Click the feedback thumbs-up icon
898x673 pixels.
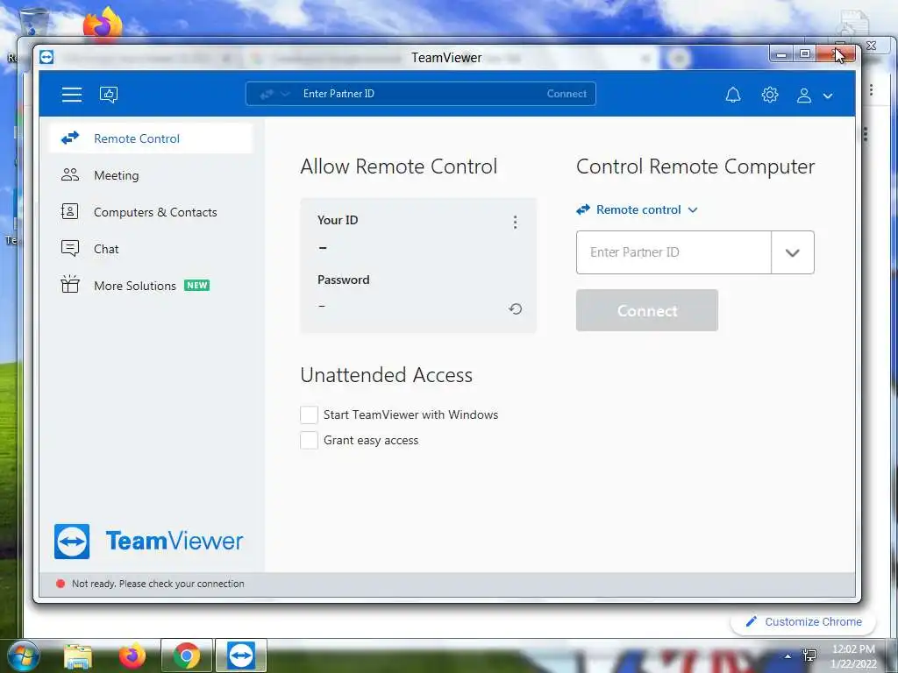109,95
